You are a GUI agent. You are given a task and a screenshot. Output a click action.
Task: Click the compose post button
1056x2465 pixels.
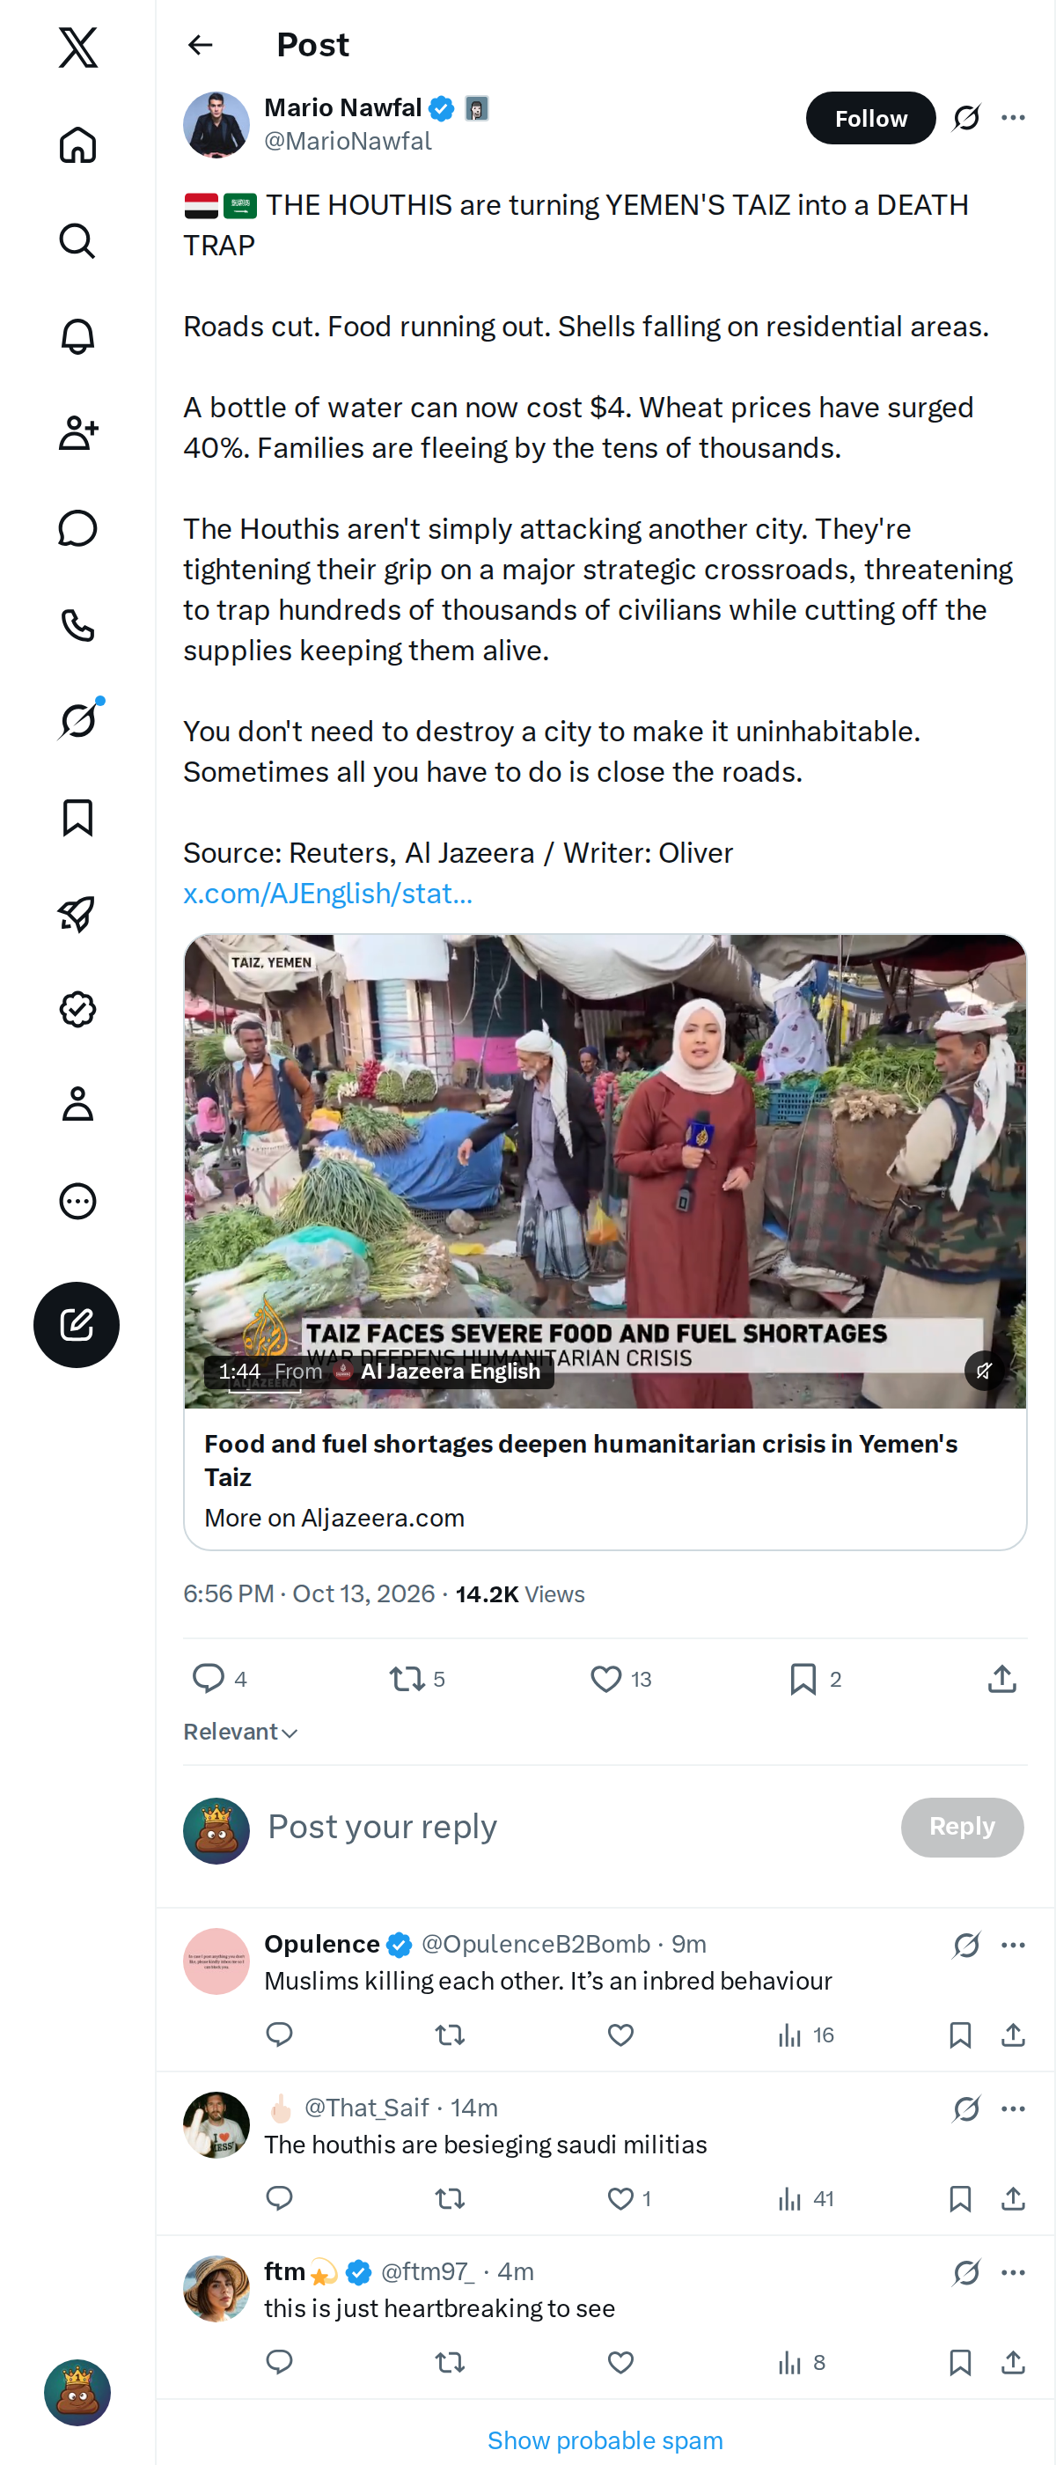click(x=77, y=1324)
